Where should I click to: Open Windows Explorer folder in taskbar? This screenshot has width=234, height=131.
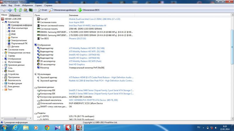pyautogui.click(x=26, y=128)
